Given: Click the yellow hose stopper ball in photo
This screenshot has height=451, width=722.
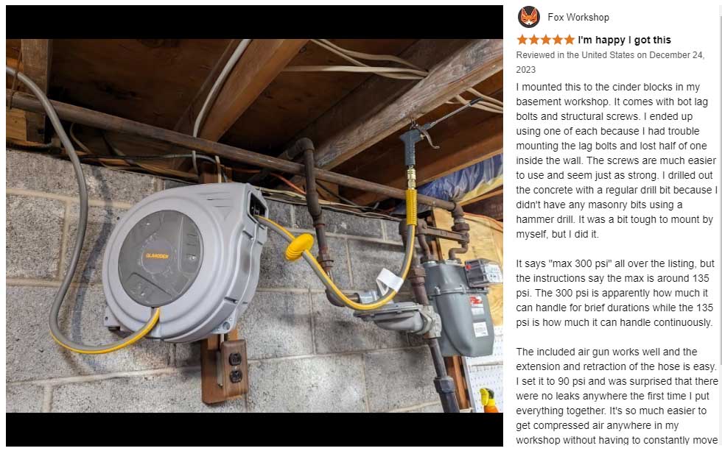Looking at the screenshot, I should (x=299, y=246).
